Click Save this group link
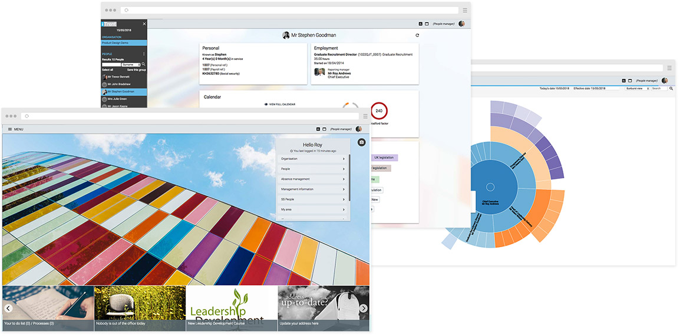 click(137, 69)
